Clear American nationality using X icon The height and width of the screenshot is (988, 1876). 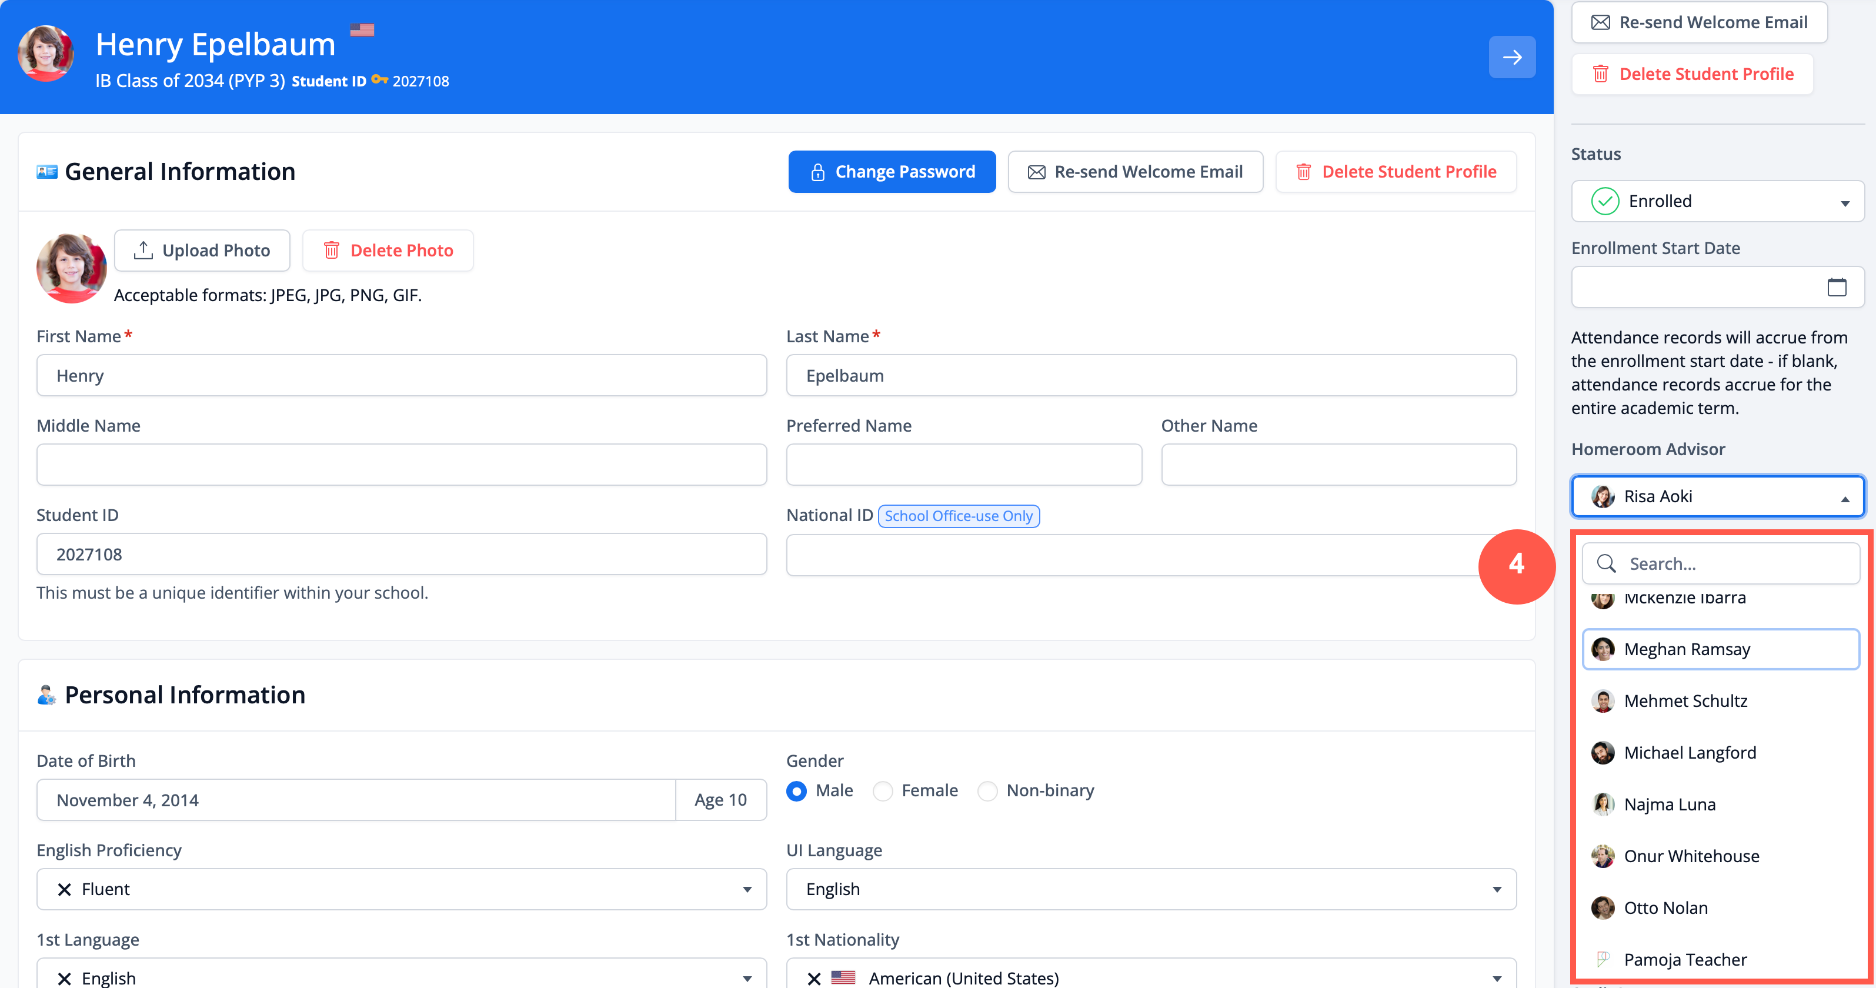(813, 978)
